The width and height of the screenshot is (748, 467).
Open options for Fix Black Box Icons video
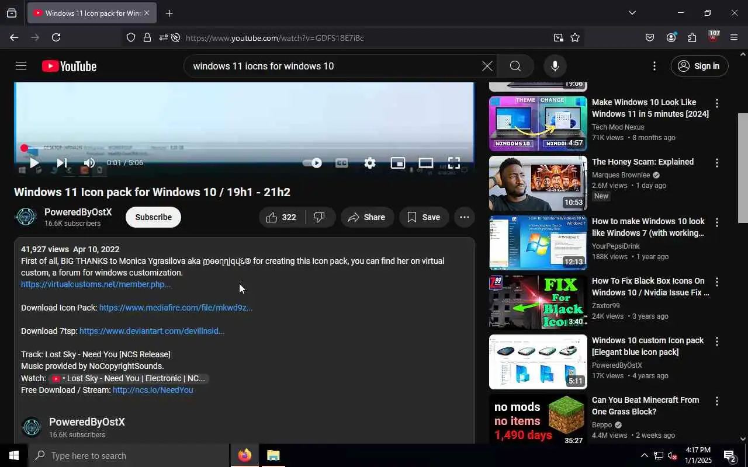pyautogui.click(x=717, y=282)
